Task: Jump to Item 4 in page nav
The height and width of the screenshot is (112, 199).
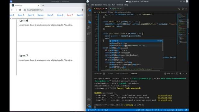Action: (x=40, y=15)
